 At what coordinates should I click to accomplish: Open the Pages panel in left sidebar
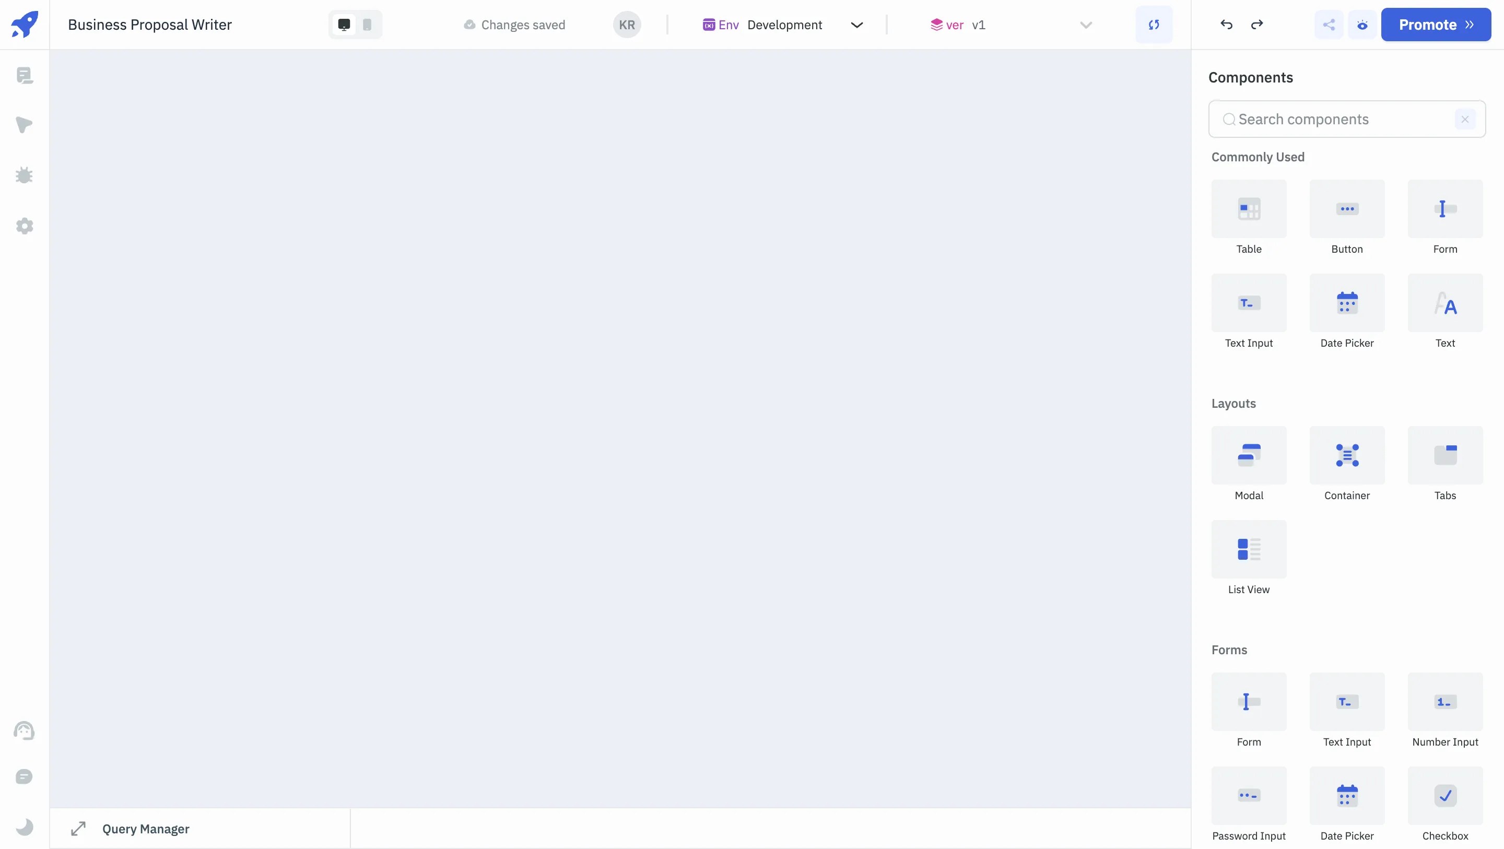25,75
